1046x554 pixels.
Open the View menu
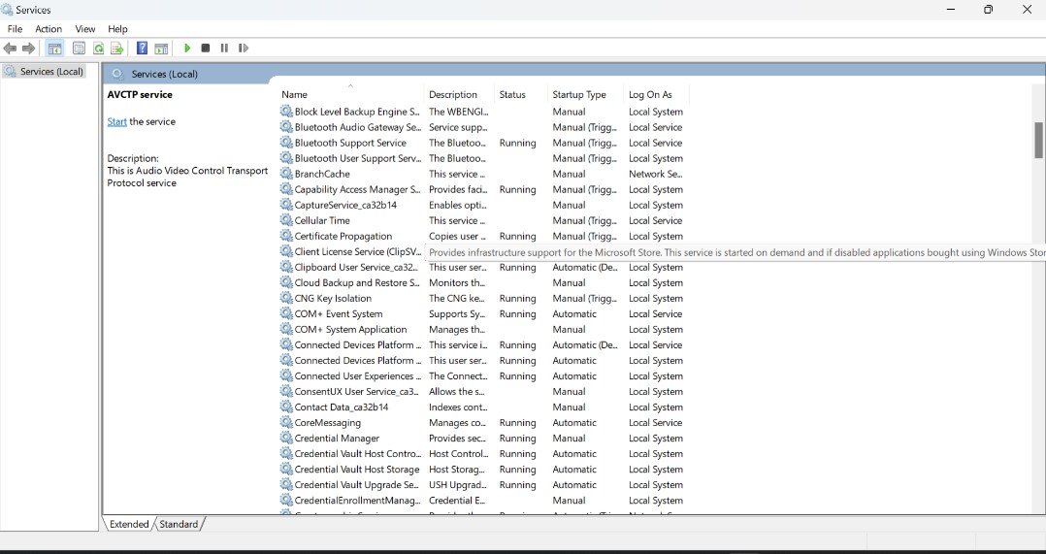(85, 29)
